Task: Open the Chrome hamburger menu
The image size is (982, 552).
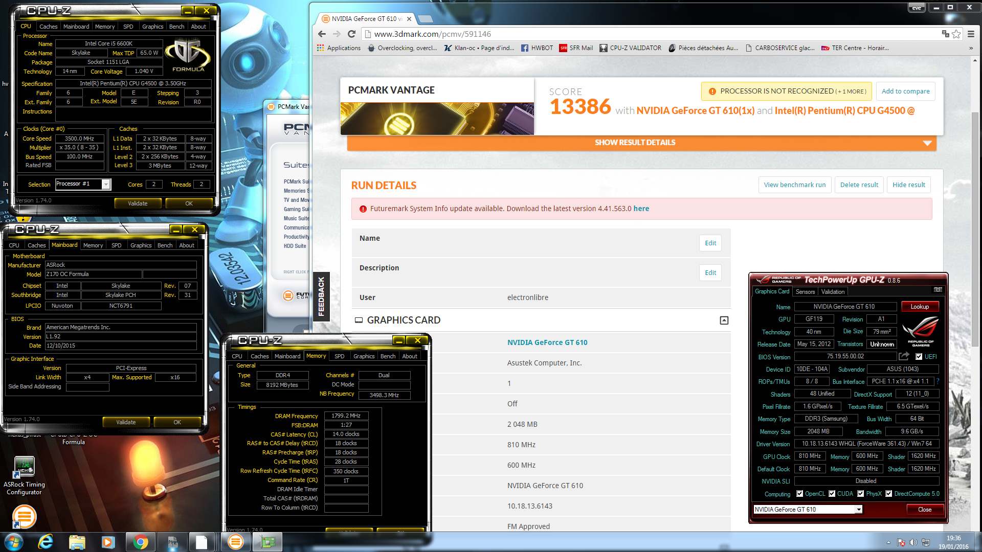Action: [971, 34]
